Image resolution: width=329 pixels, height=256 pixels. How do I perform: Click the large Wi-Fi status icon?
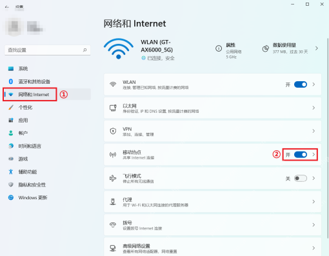click(x=118, y=48)
